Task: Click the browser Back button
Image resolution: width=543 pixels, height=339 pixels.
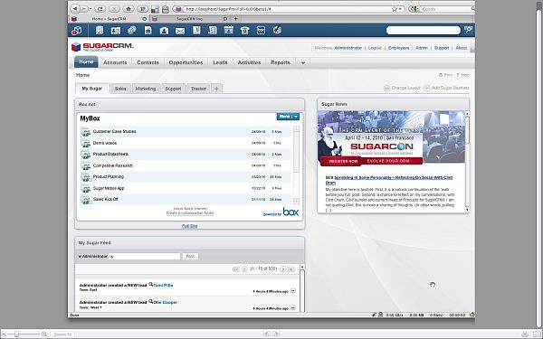Action: [75, 9]
